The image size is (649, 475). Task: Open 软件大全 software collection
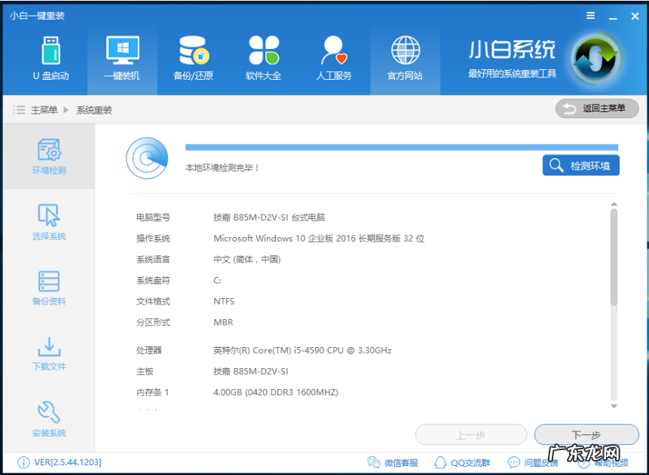coord(263,60)
